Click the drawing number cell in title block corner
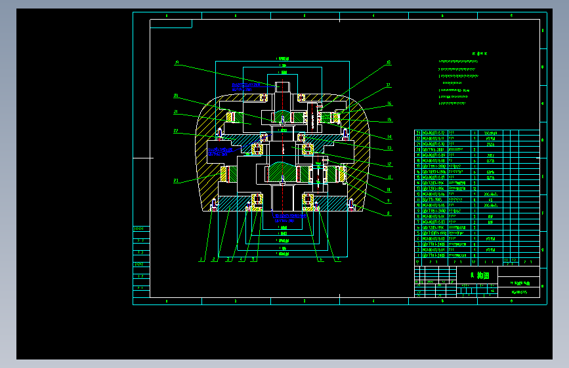This screenshot has height=368, width=569. point(519,292)
